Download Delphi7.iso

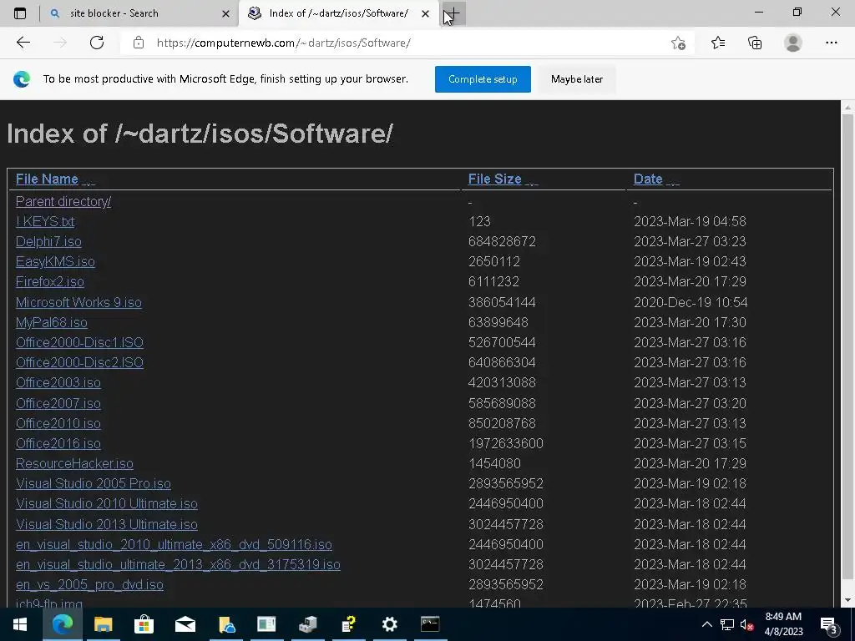tap(48, 241)
